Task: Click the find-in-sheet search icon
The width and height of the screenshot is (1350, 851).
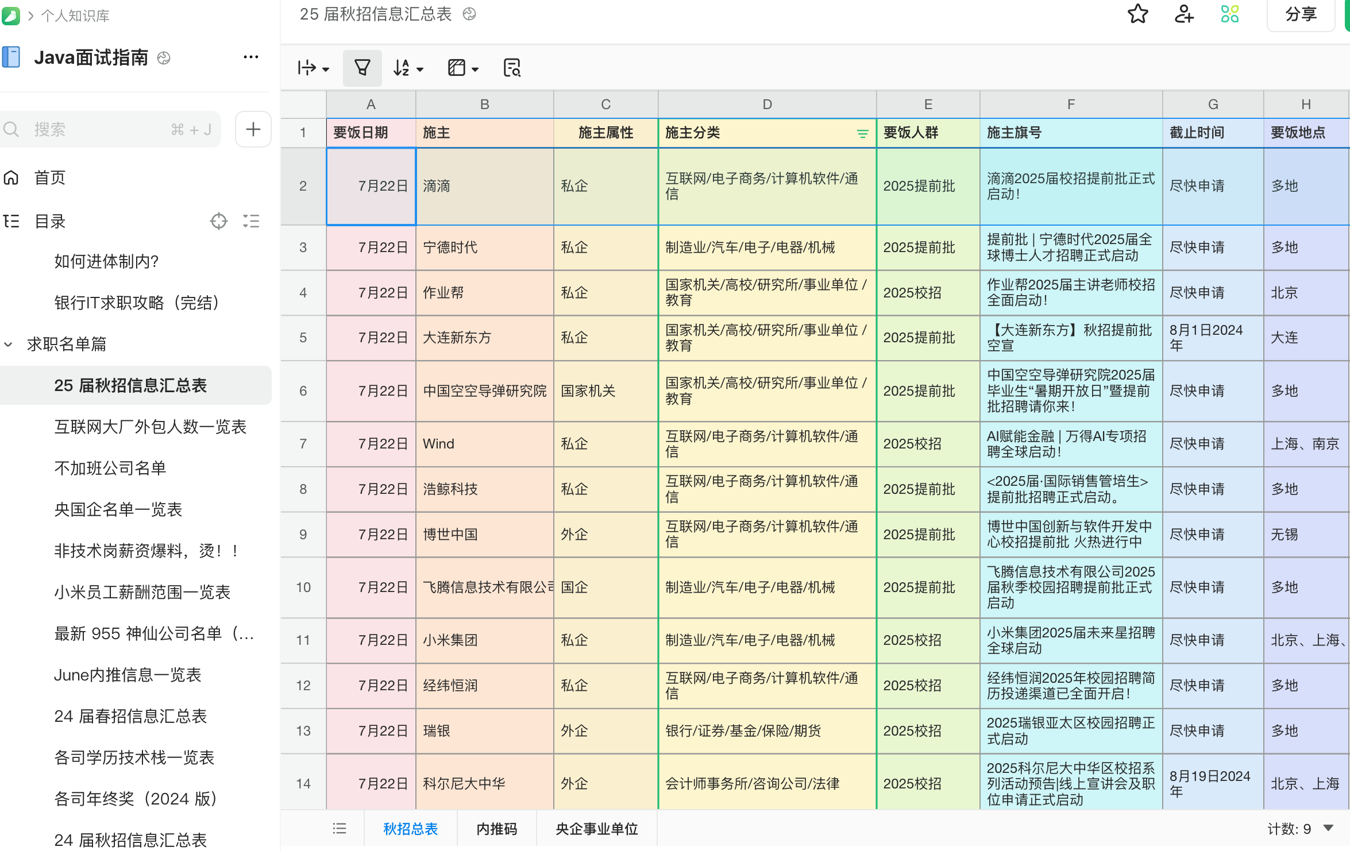Action: point(512,68)
